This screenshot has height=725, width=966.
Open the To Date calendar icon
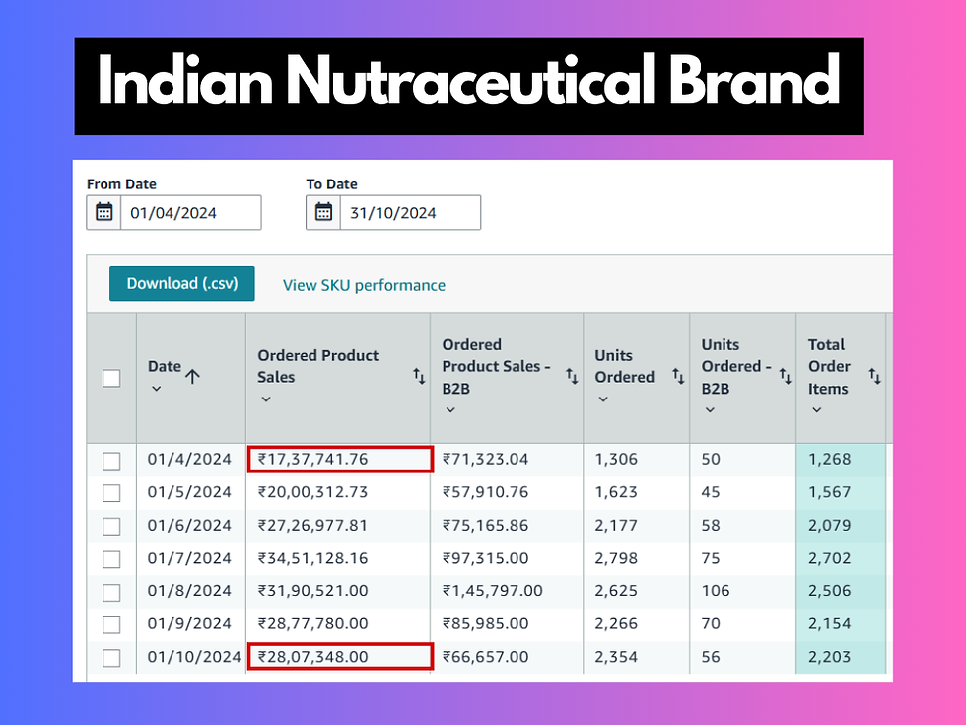(323, 213)
